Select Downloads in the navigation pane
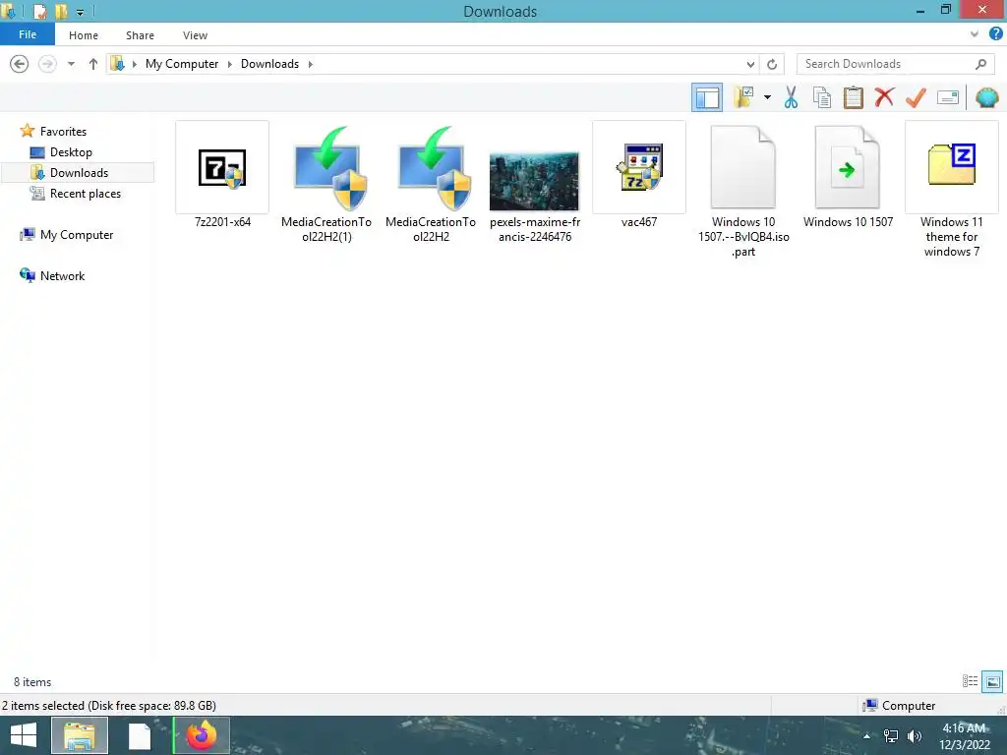Viewport: 1007px width, 755px height. 79,173
